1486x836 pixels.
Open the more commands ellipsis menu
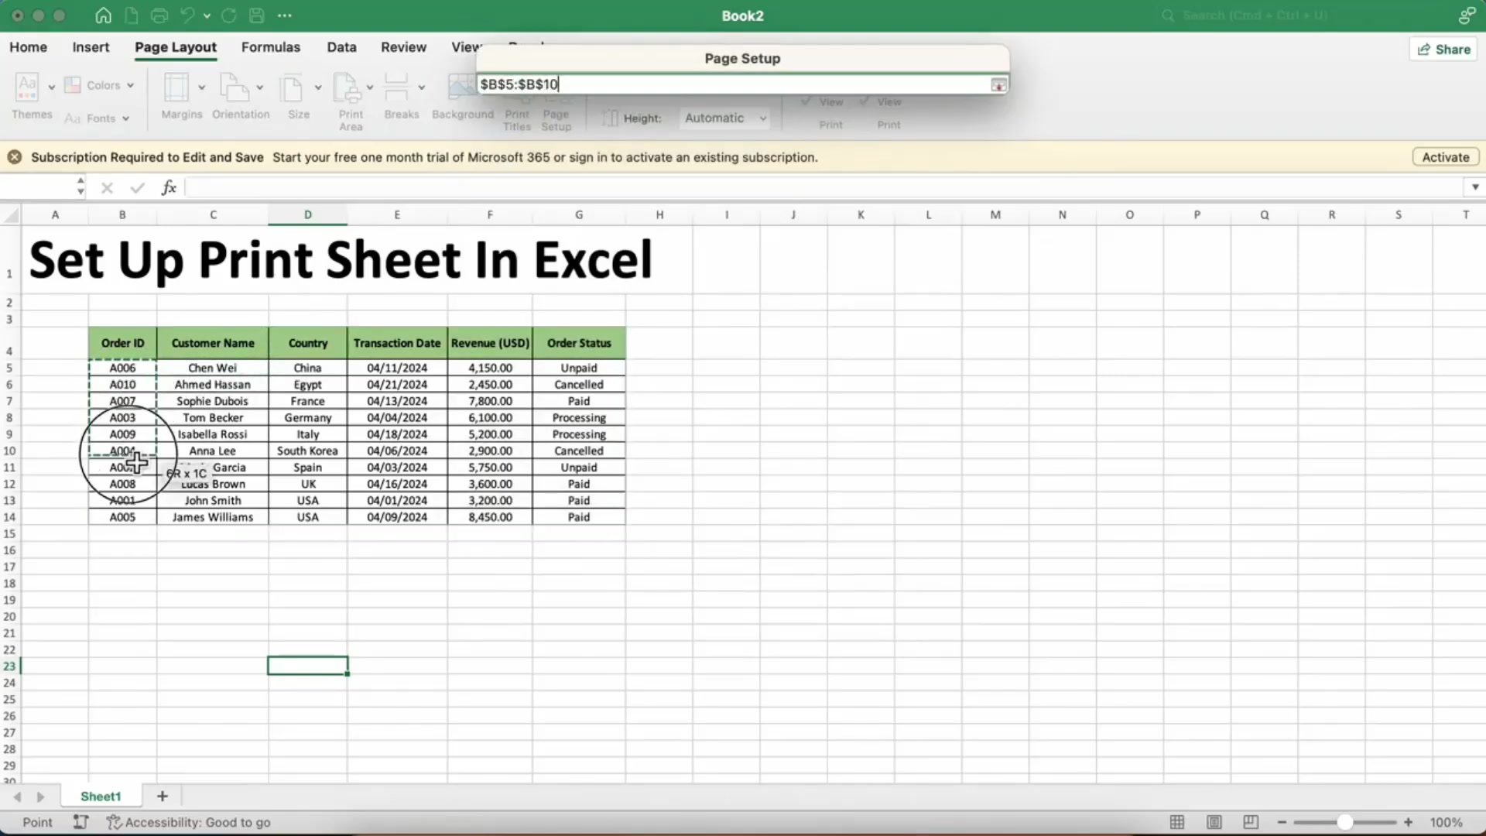point(285,15)
